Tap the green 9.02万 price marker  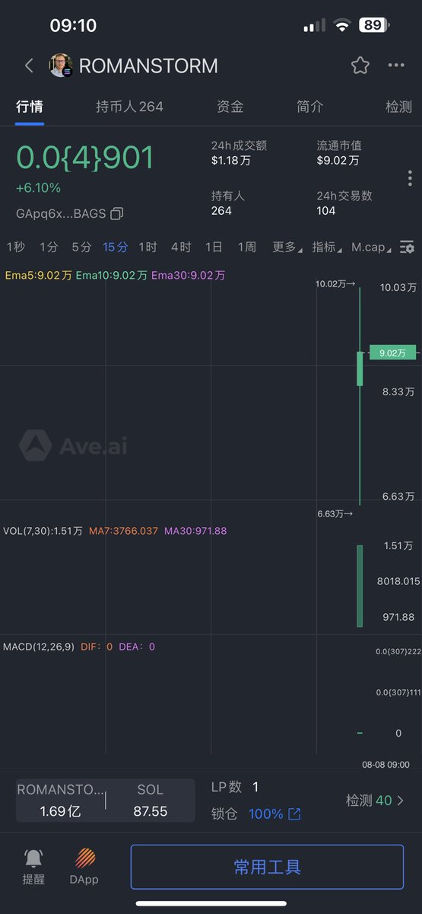point(393,353)
